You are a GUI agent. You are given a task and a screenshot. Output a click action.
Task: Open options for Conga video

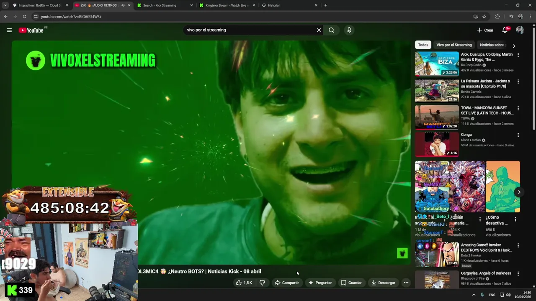[518, 135]
